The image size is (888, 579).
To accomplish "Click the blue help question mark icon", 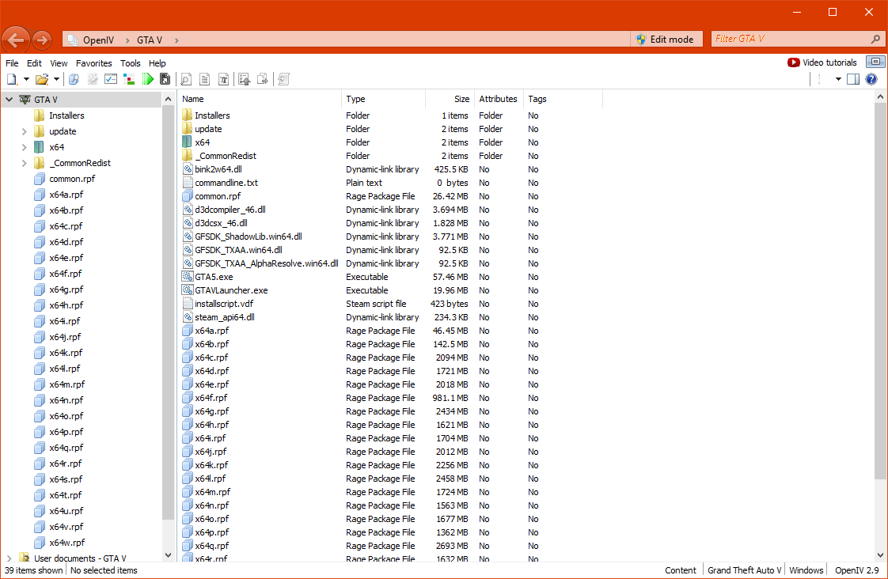I will 871,79.
